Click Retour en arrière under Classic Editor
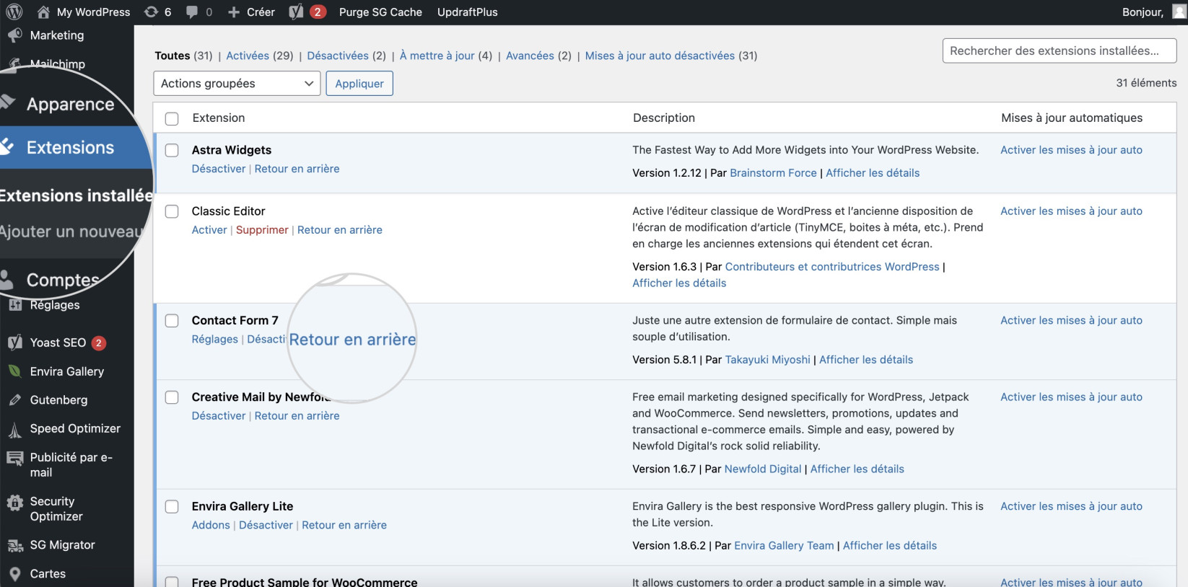Image resolution: width=1188 pixels, height=587 pixels. tap(340, 230)
